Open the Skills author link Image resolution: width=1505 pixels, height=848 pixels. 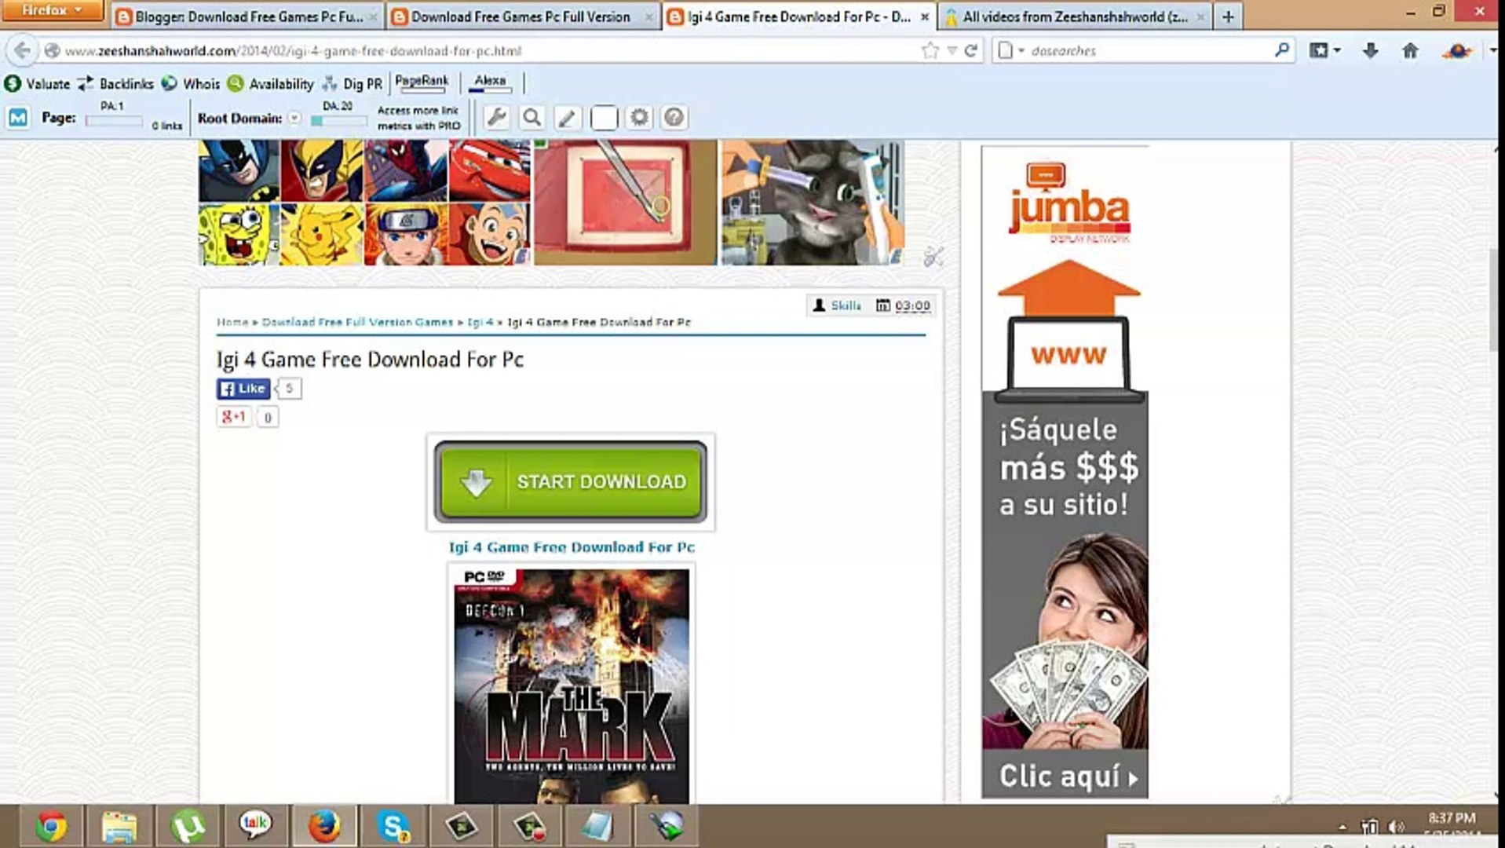click(x=846, y=305)
